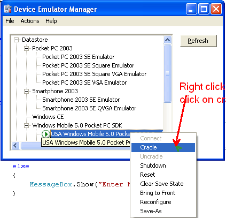Screen dimensions: 226x218
Task: Click the vertical scrollbar thumb
Action: click(167, 73)
